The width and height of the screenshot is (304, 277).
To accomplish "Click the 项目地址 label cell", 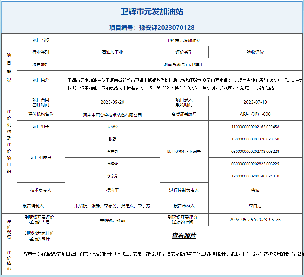I will [41, 64].
